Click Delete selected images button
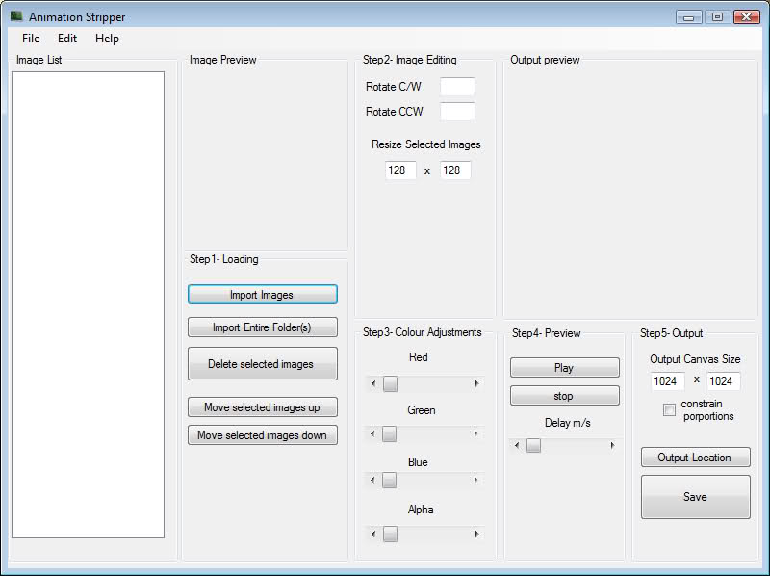This screenshot has height=576, width=770. point(262,364)
